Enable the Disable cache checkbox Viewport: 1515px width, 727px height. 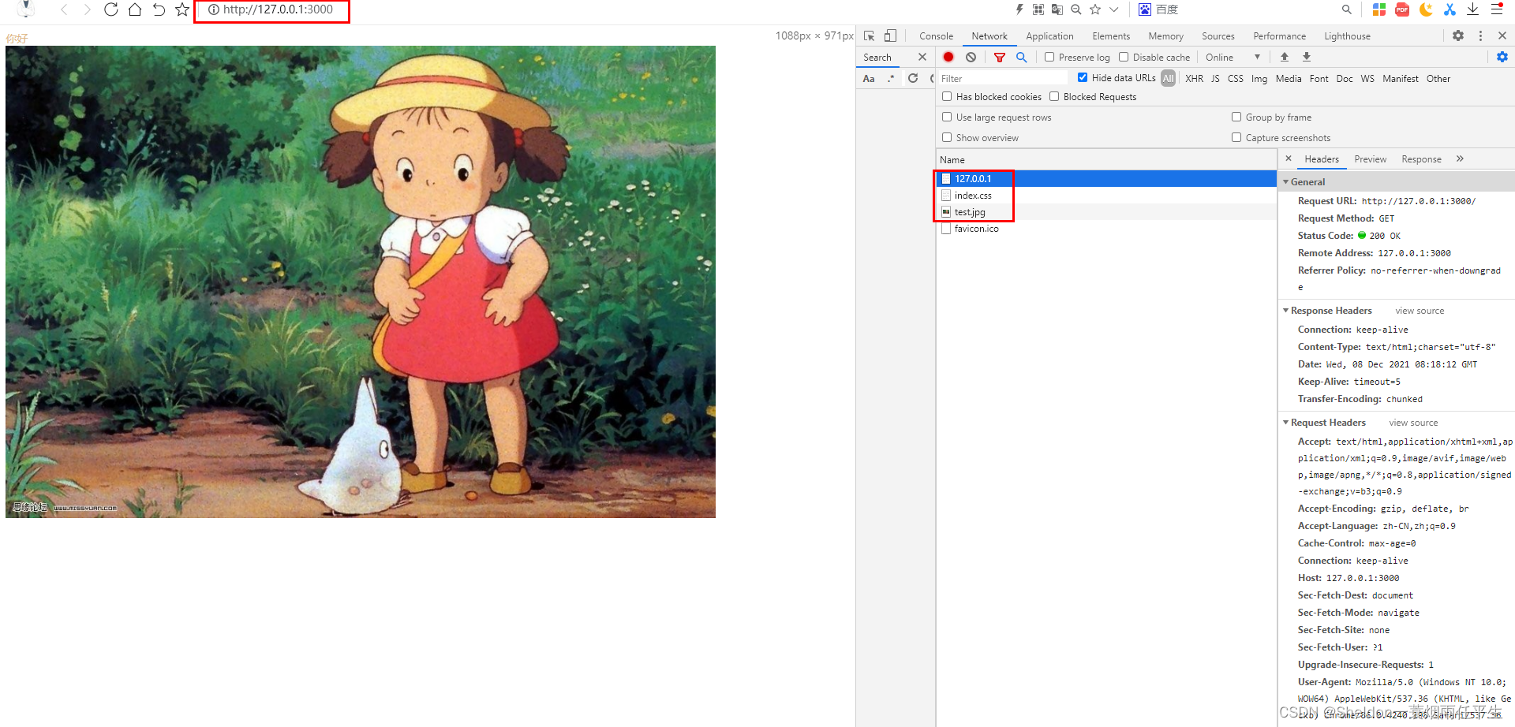pos(1124,57)
